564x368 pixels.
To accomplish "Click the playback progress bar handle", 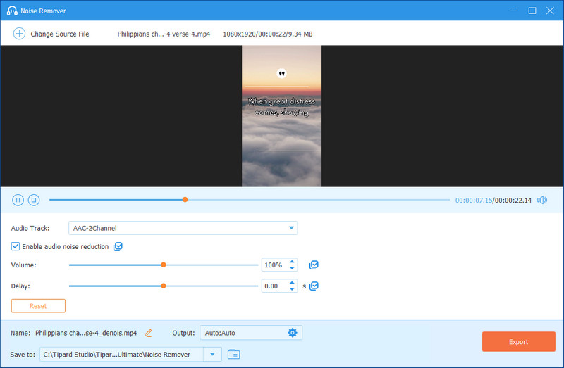I will tap(185, 200).
